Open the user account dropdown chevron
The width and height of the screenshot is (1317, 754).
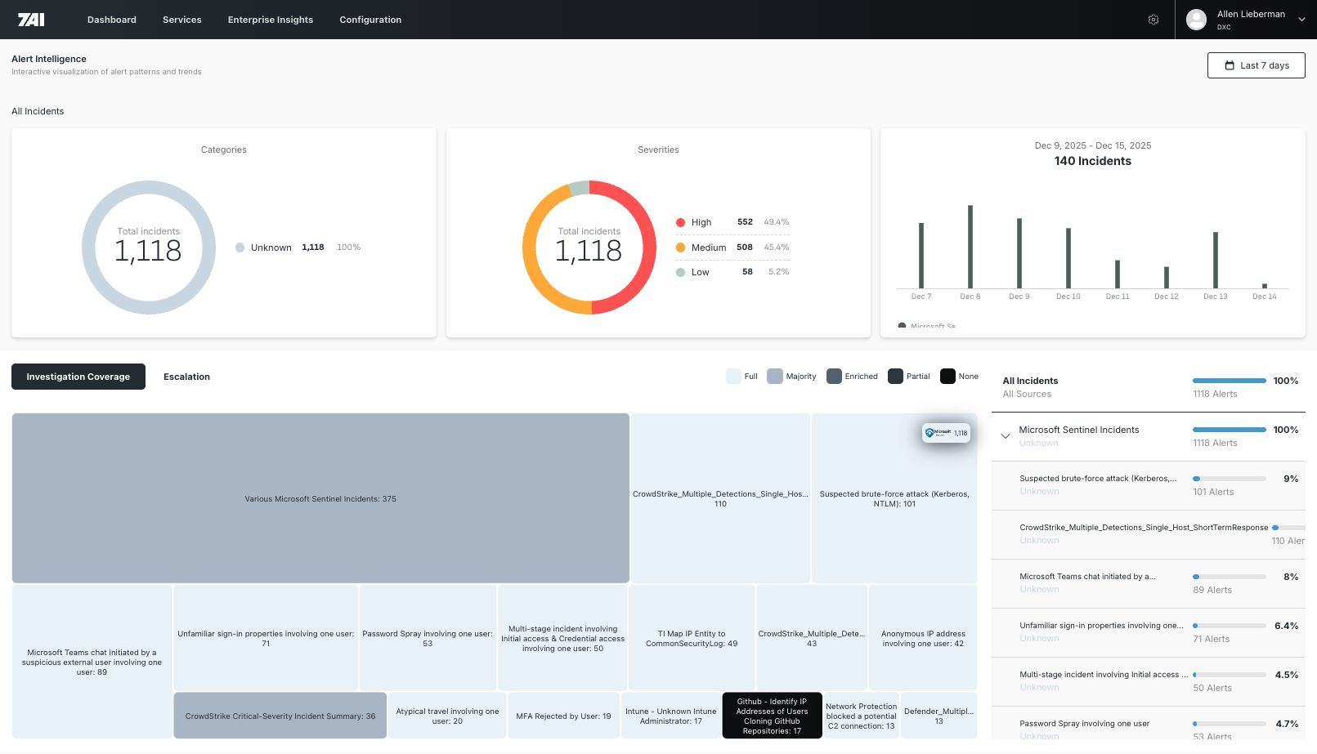tap(1301, 20)
